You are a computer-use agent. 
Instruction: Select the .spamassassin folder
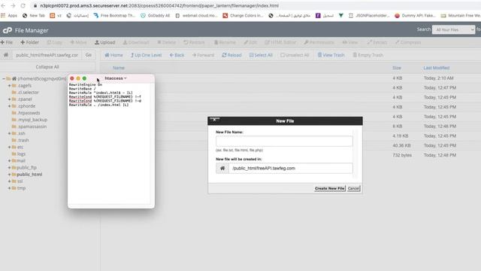[32, 126]
